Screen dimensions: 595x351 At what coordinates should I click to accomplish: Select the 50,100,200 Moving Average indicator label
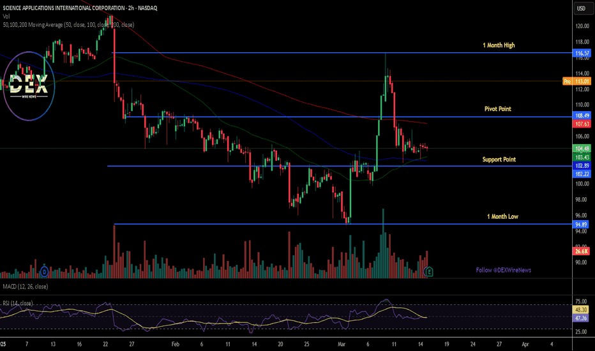tap(68, 25)
